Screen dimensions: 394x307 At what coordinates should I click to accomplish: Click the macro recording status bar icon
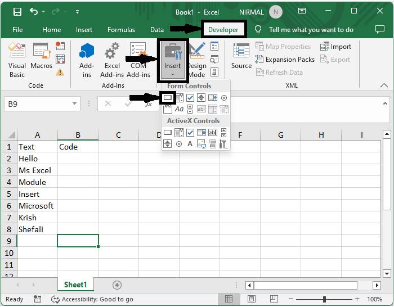coord(38,299)
